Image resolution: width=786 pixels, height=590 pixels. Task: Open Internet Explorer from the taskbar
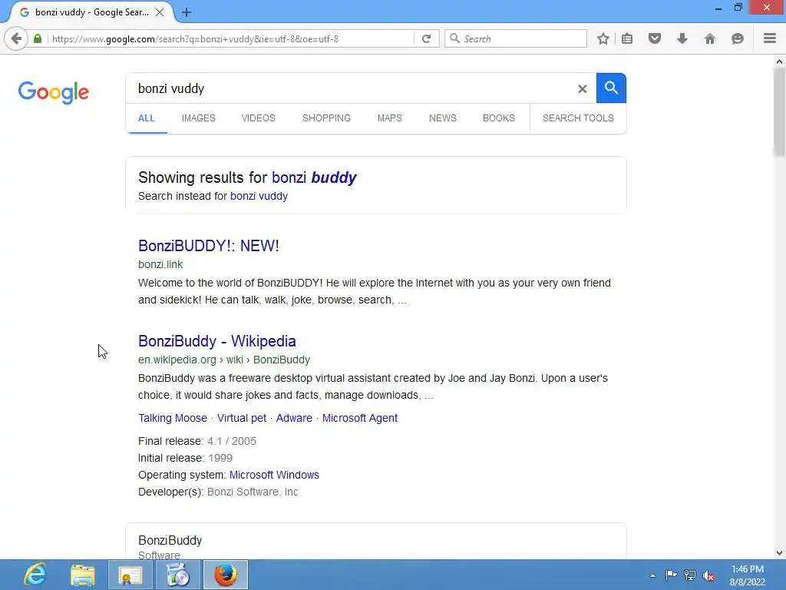point(35,575)
